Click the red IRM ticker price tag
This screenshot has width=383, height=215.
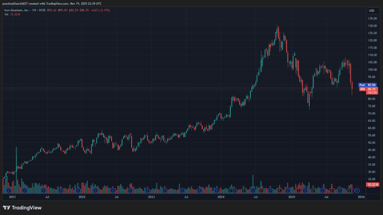(362, 89)
